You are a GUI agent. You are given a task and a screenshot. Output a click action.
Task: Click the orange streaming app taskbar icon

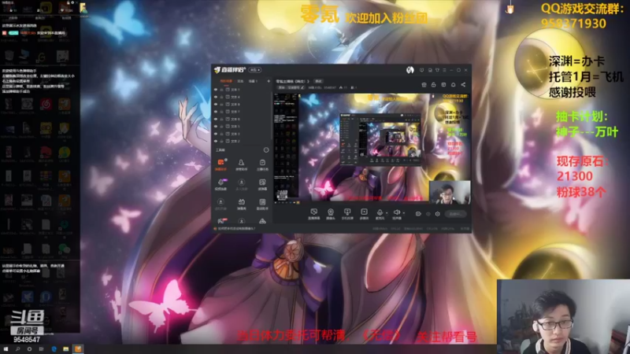78,349
